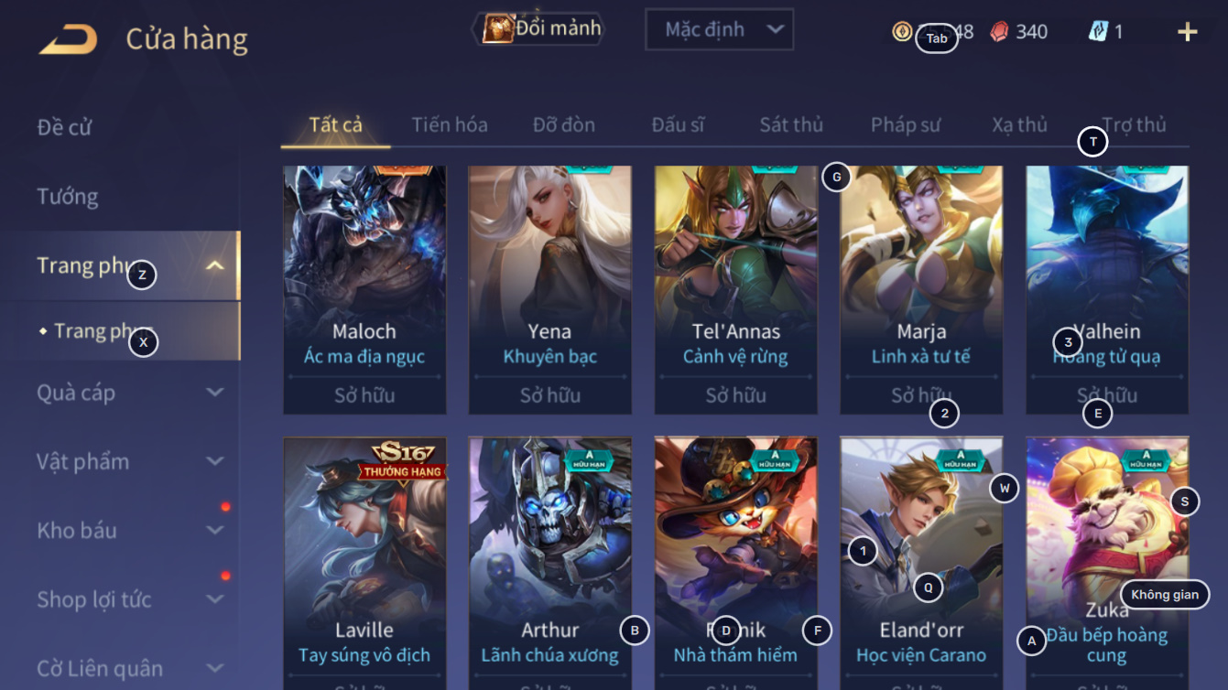Select the Yena Khuyên bạc skin card

click(550, 290)
